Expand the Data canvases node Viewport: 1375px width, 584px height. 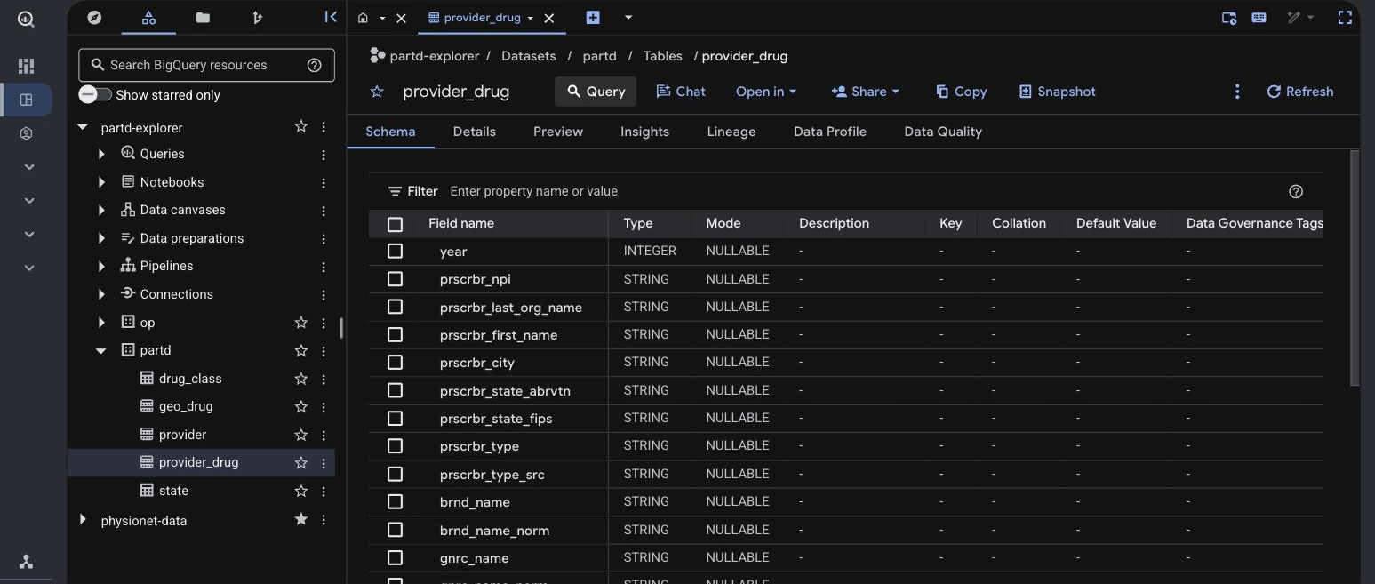coord(101,211)
